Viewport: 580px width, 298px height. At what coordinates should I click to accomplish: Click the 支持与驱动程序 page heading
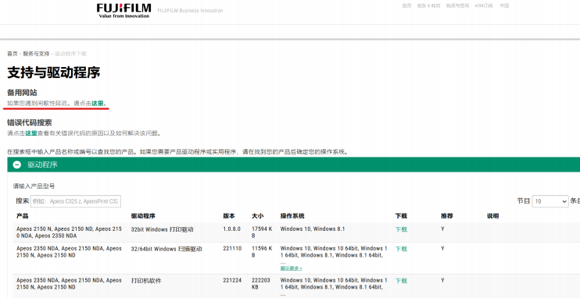54,73
